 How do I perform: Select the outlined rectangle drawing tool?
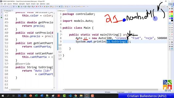pos(170,28)
